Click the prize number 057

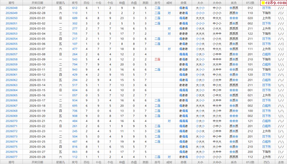[75, 95]
